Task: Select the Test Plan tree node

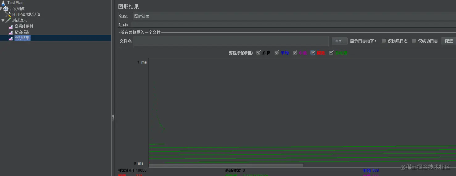Action: (15, 3)
